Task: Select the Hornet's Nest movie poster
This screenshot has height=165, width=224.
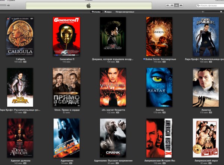Action: tap(113, 37)
